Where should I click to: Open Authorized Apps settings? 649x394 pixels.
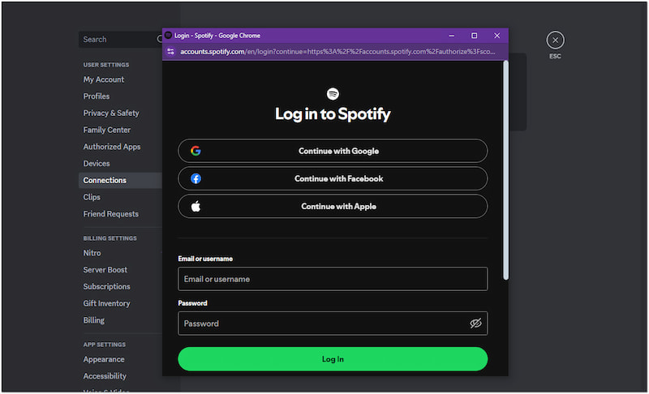coord(112,147)
